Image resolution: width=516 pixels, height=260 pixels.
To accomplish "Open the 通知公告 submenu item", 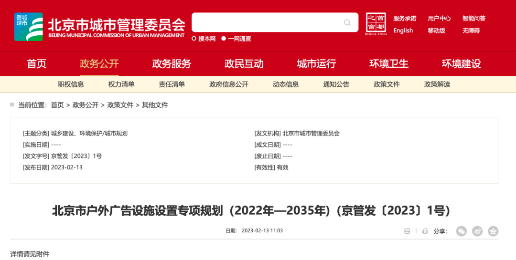I will pos(336,84).
